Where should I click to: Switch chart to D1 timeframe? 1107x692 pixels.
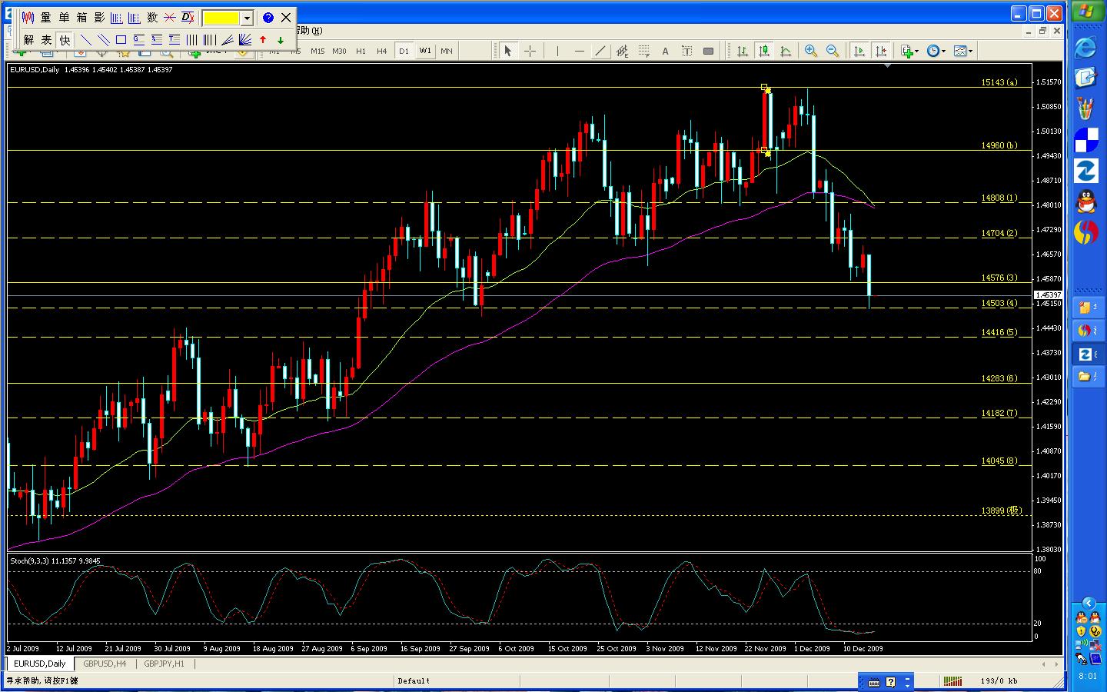click(404, 52)
